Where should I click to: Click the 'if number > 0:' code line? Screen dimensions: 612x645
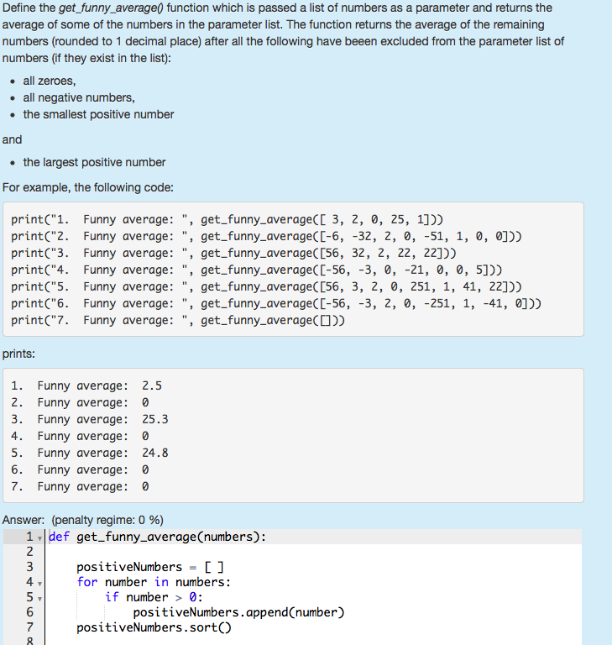pyautogui.click(x=154, y=597)
